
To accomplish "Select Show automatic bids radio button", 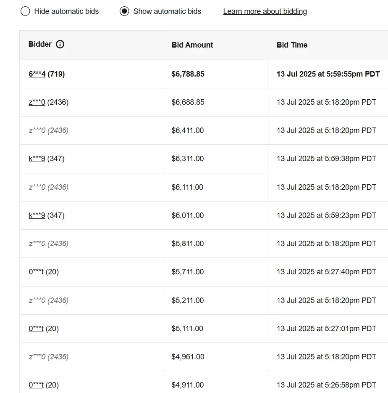I will pos(124,11).
